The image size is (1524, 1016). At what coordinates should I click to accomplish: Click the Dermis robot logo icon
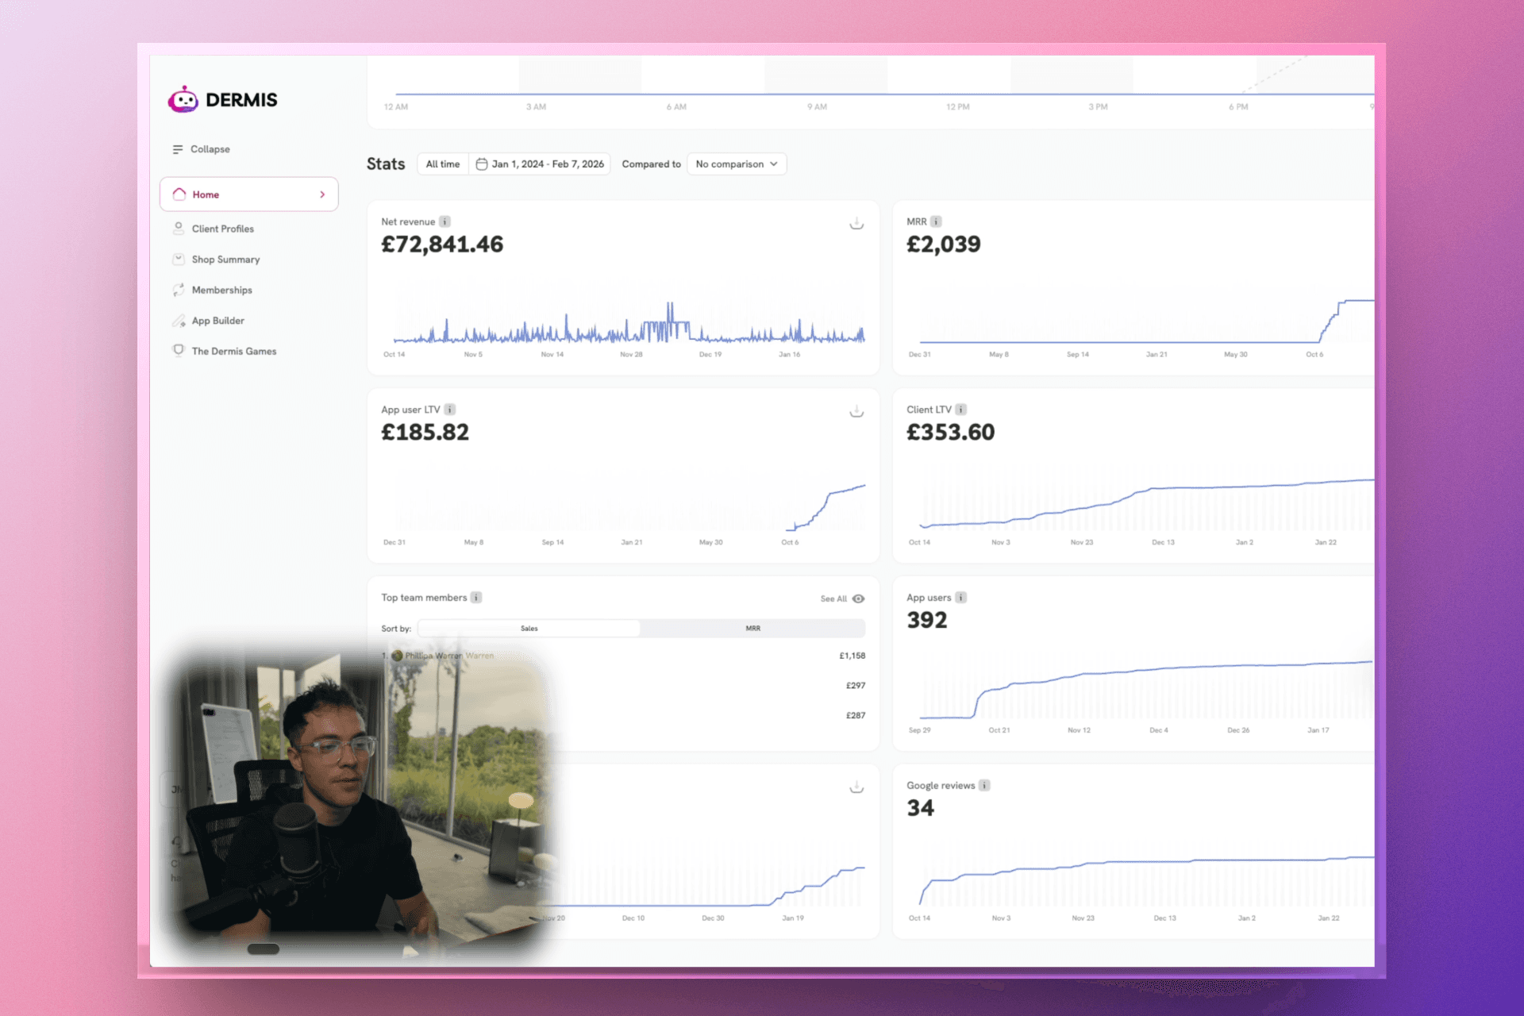183,100
